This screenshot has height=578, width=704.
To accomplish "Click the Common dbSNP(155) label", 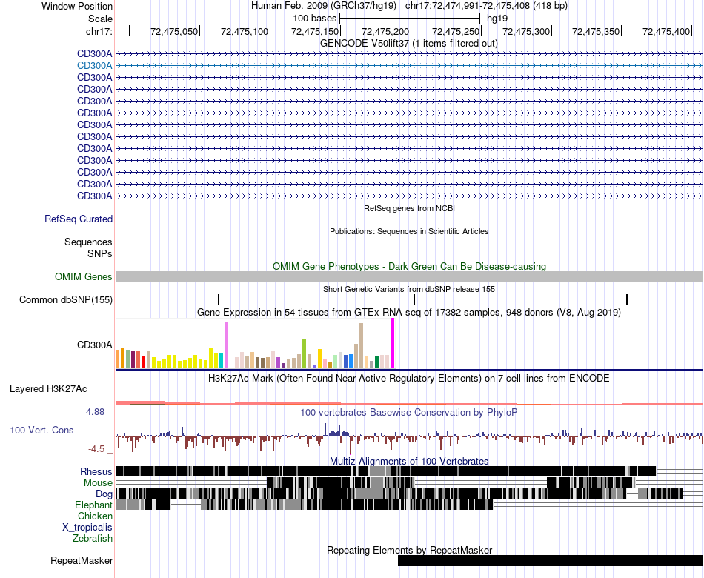I will coord(65,299).
